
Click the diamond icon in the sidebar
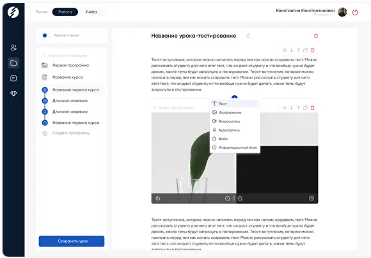(x=13, y=94)
